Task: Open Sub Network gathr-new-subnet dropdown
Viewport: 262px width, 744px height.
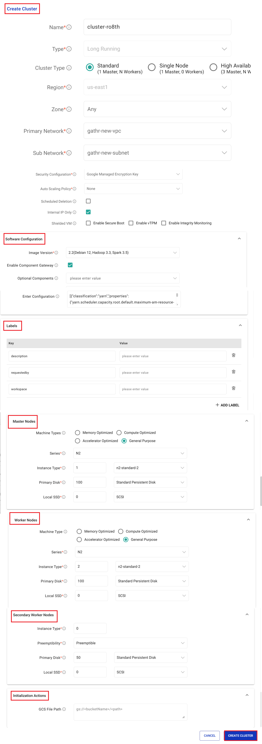Action: (x=157, y=153)
